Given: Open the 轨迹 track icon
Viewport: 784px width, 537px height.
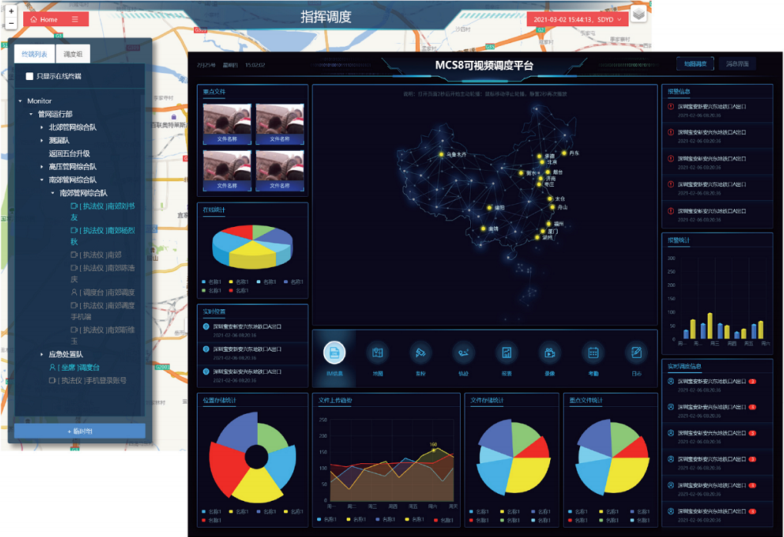Looking at the screenshot, I should tap(464, 353).
